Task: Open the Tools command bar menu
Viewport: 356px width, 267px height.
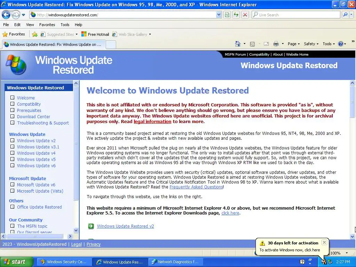Action: (x=329, y=44)
